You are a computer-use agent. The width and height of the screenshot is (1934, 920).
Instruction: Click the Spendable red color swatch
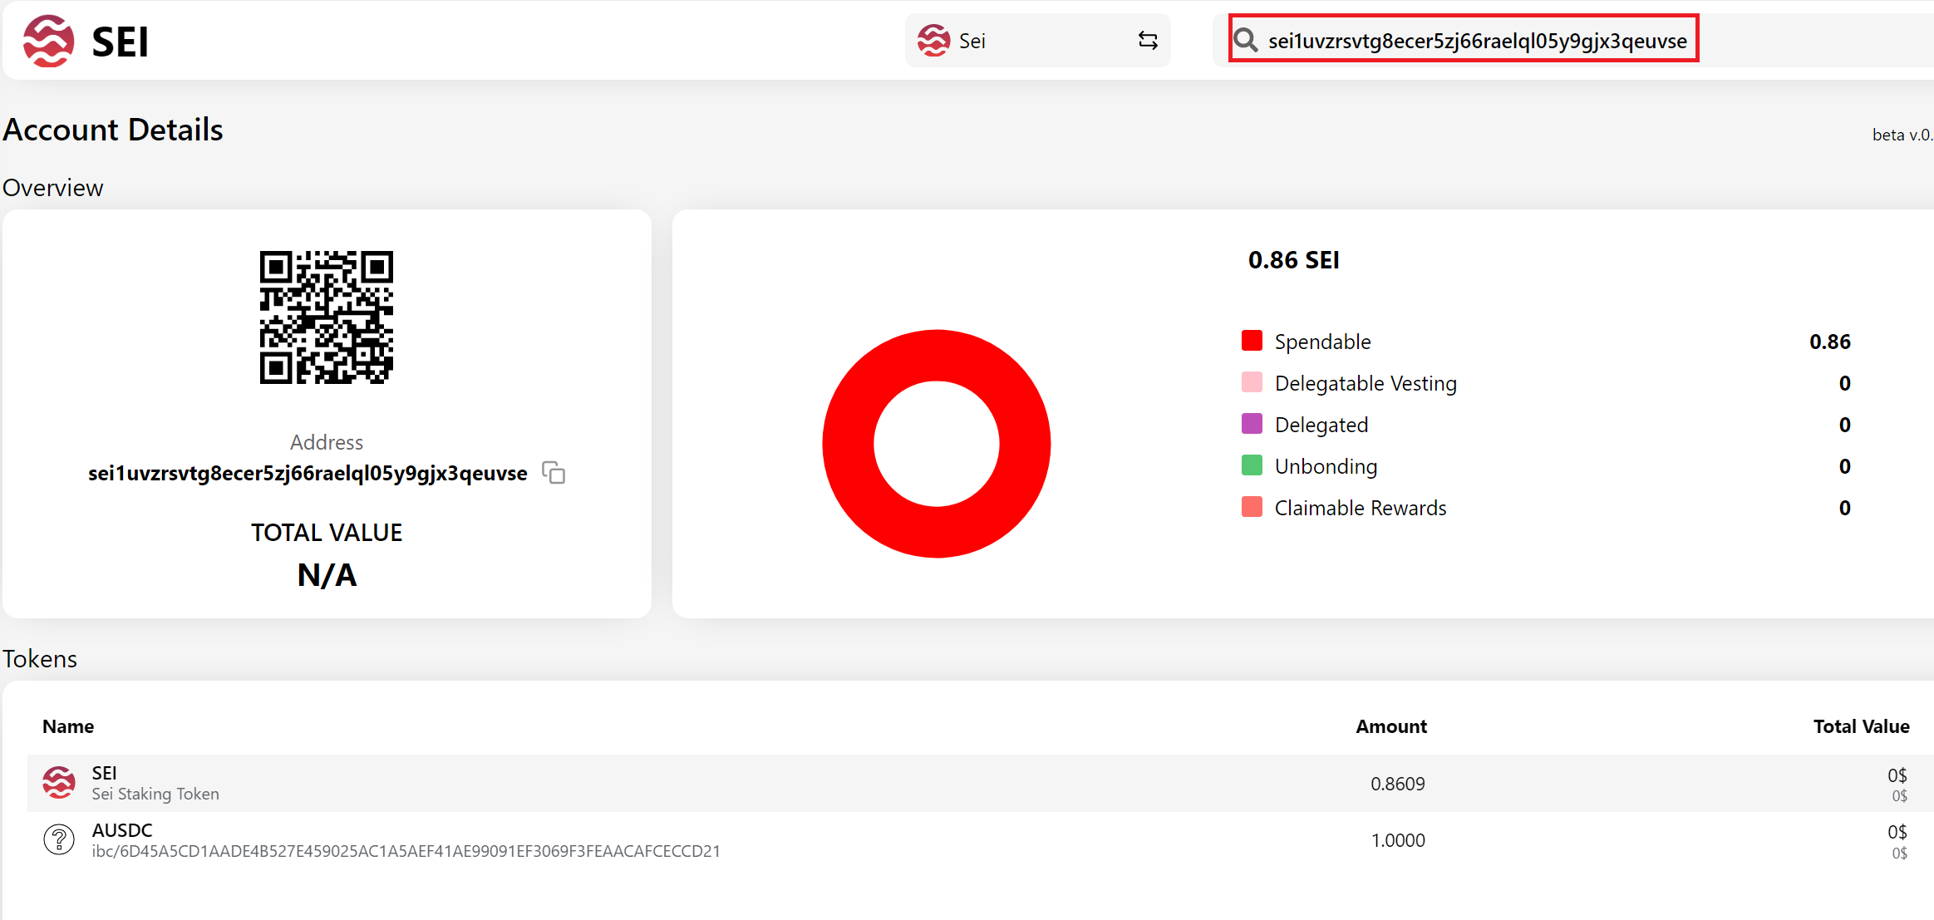[1252, 341]
